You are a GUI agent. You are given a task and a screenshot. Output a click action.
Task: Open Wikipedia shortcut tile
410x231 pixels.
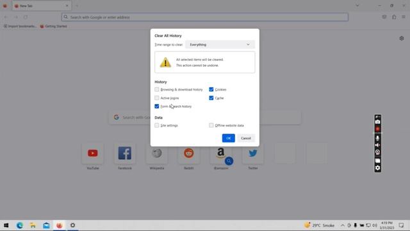157,153
